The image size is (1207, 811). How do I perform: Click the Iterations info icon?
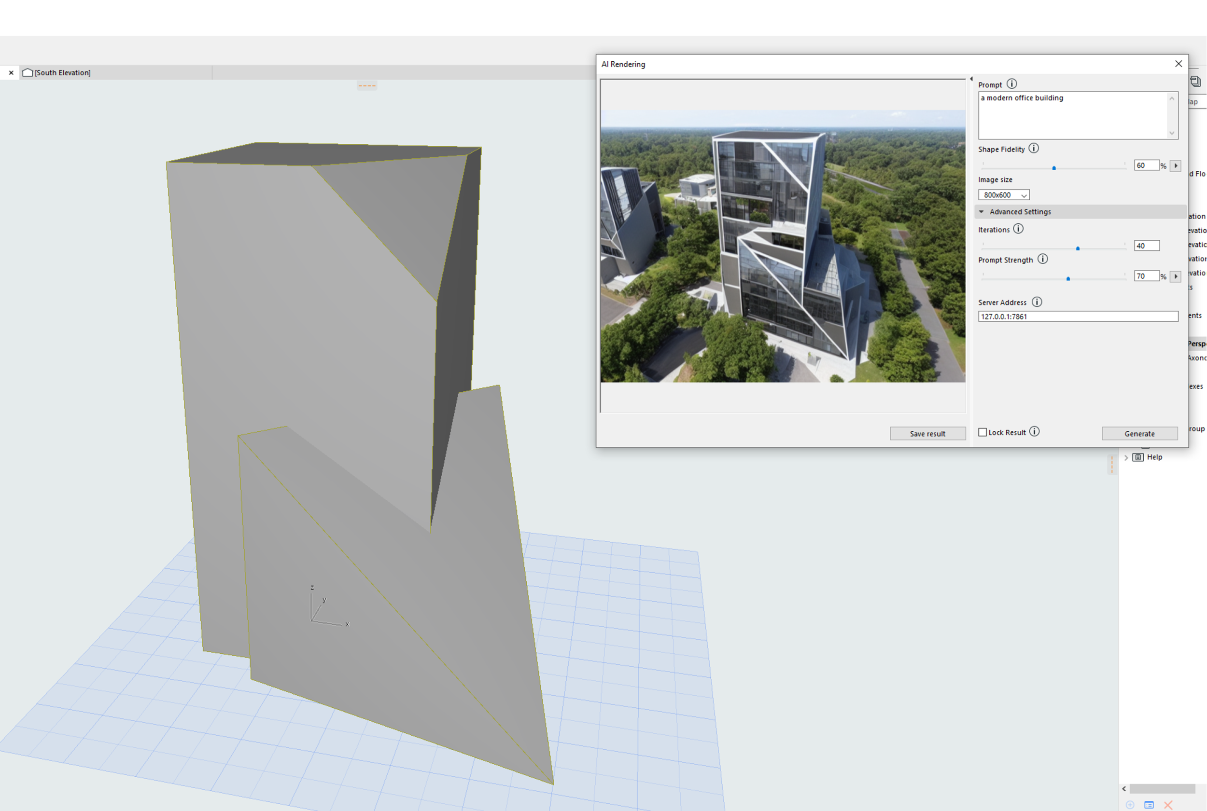click(x=1018, y=229)
